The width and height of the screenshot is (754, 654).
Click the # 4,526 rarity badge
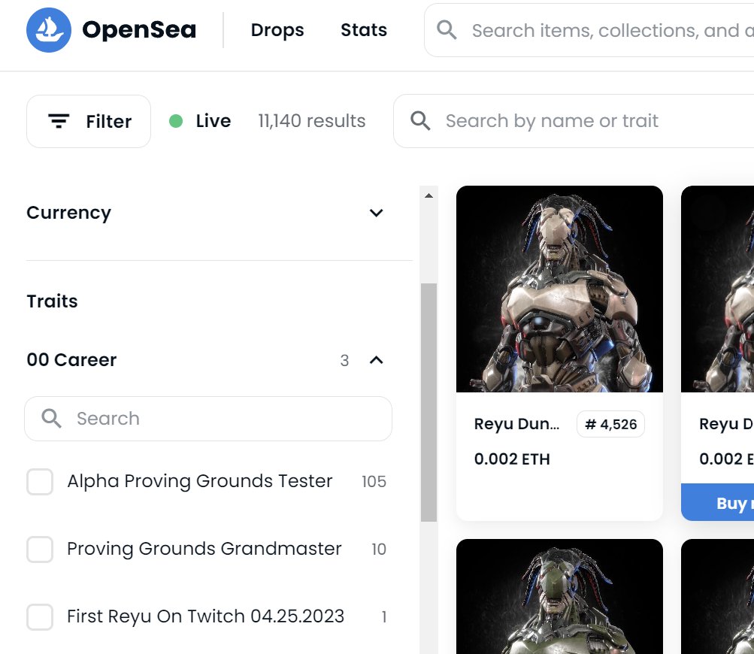coord(610,424)
